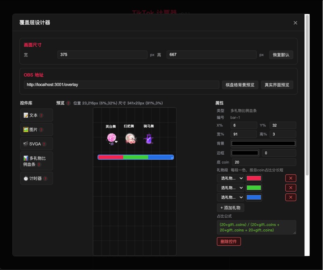Viewport: 323px width, 270px height.
Task: Click the 底 coin field showing 20
Action: point(264,162)
